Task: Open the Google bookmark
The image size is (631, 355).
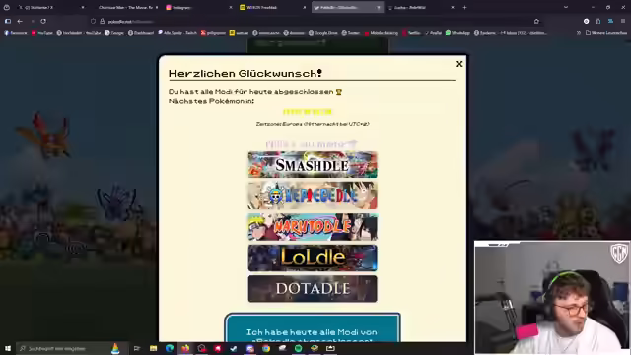Action: pyautogui.click(x=114, y=33)
